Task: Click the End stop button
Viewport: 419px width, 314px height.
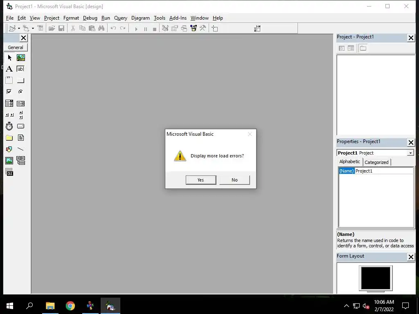Action: pos(154,29)
